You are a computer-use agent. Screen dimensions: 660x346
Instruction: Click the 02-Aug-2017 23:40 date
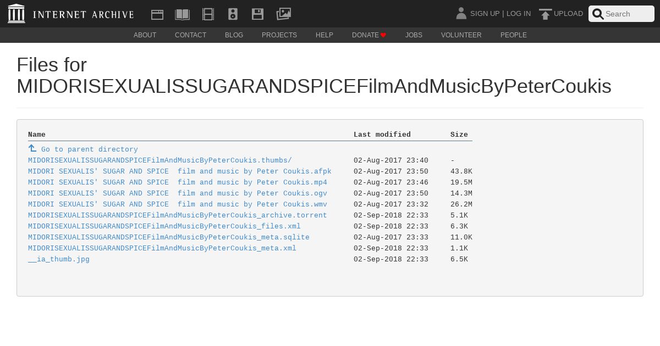pos(391,160)
